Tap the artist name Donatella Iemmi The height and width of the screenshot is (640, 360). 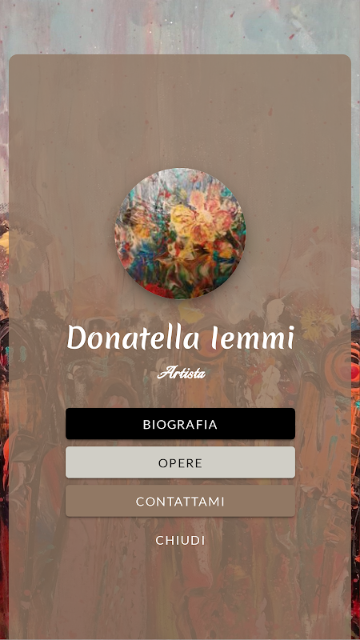pos(180,338)
